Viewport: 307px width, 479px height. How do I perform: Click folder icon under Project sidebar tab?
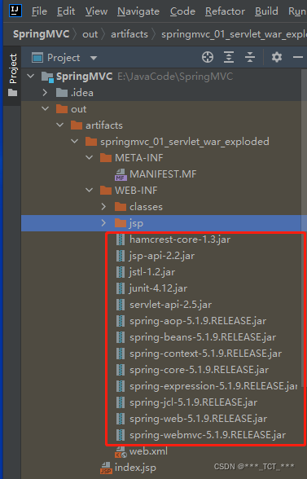point(12,93)
